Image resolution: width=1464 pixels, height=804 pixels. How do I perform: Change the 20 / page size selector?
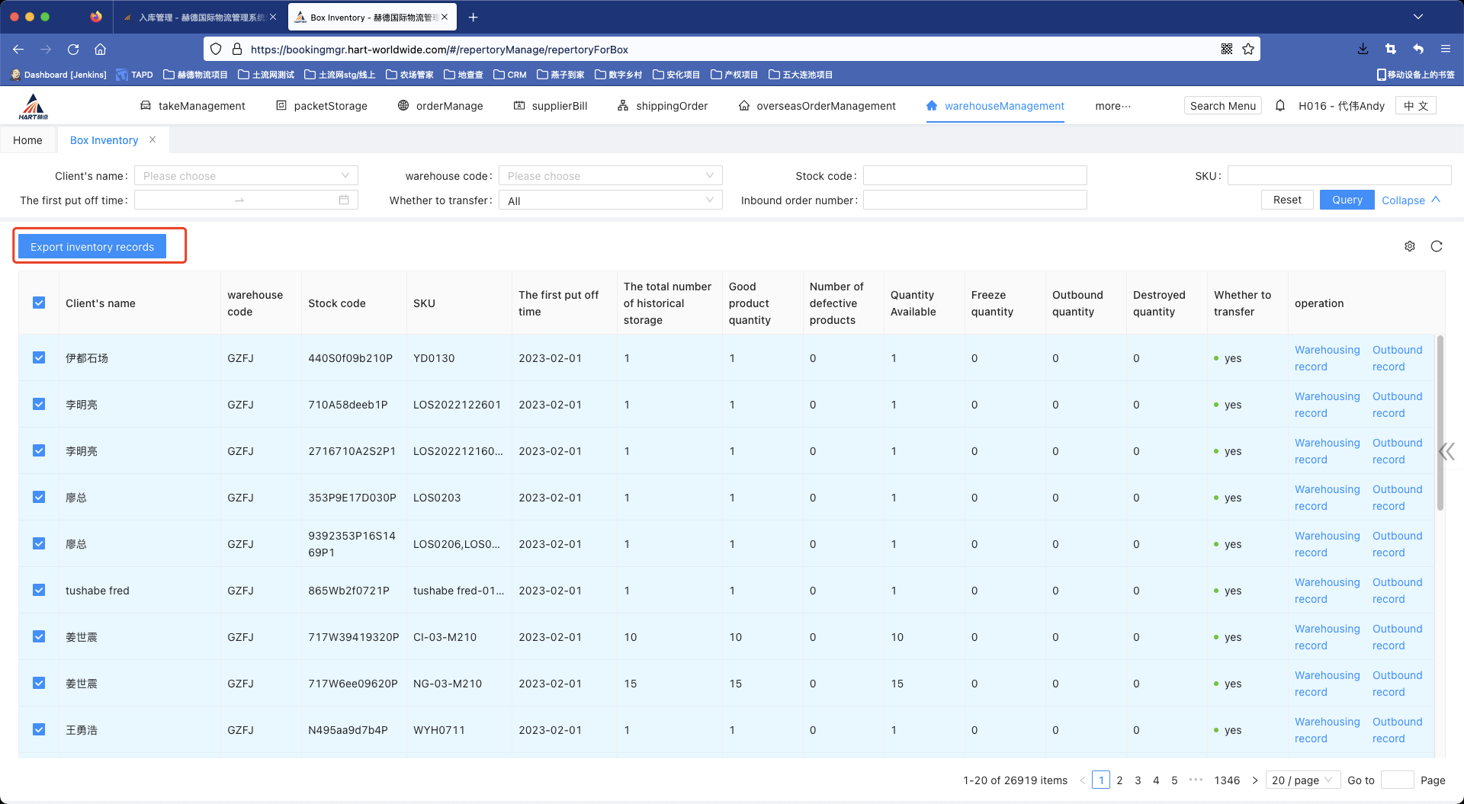1302,780
